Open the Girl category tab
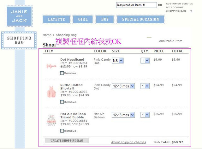202x149 pixels. [x=83, y=19]
